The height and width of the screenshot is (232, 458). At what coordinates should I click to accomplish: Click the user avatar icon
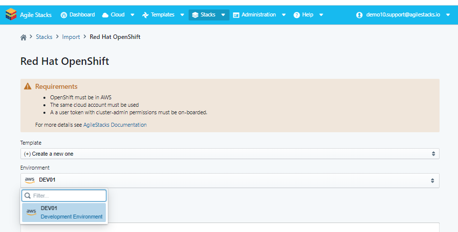(359, 15)
